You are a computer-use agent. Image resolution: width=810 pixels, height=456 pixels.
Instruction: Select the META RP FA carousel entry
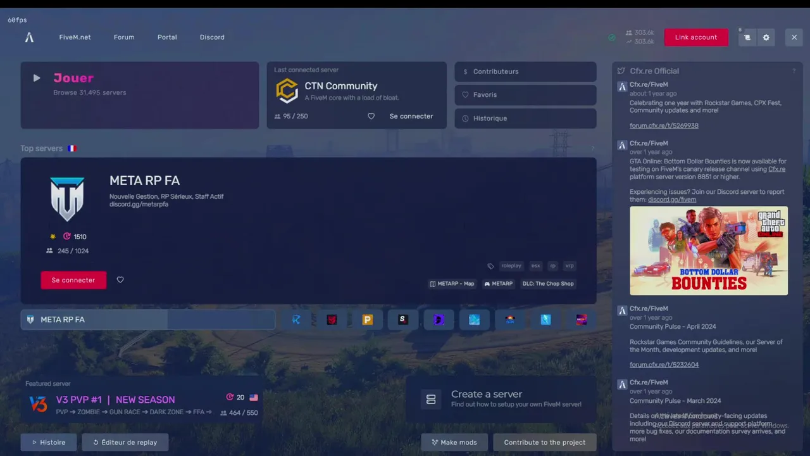[x=148, y=320]
